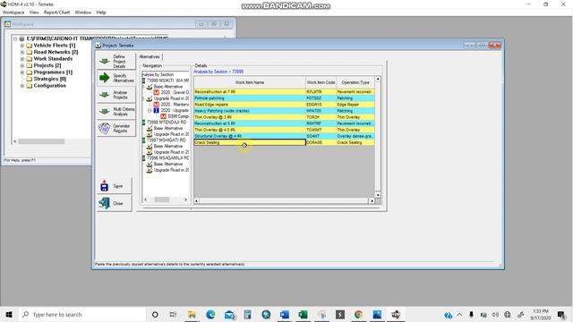Click the red M icon beside 2020 Gravel
This screenshot has height=322, width=573.
(157, 92)
